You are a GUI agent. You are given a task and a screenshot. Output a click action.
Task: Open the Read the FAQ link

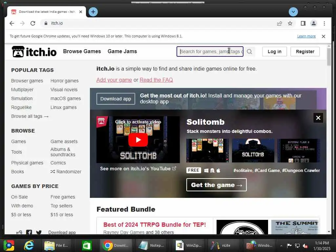click(x=156, y=80)
